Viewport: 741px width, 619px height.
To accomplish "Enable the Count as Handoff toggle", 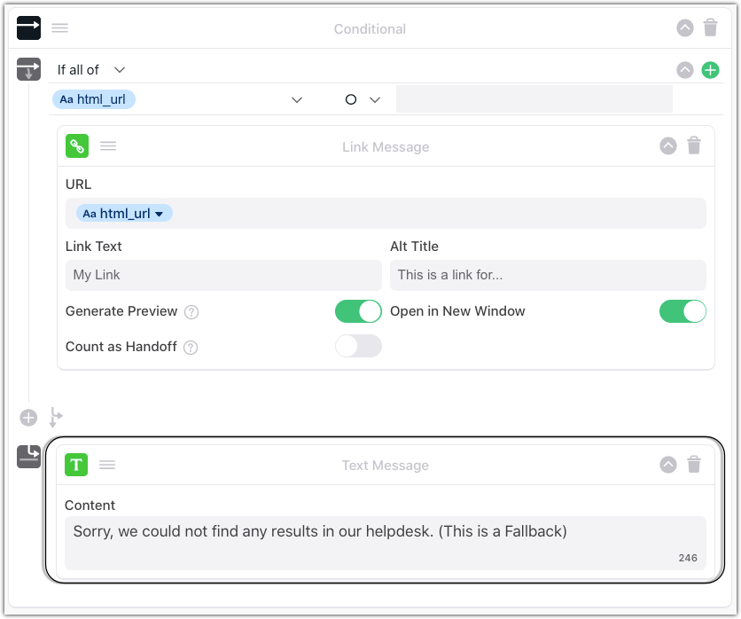I will pyautogui.click(x=357, y=347).
